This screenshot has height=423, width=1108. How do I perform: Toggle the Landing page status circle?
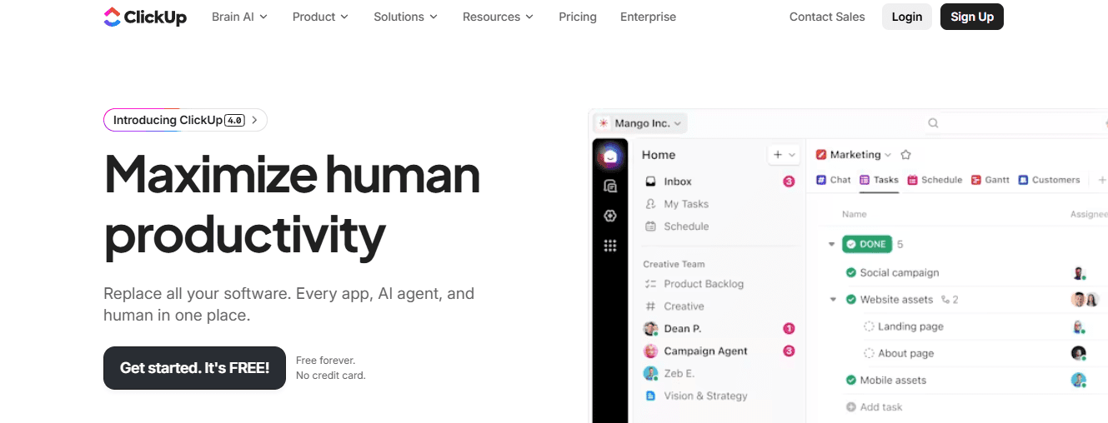[x=869, y=326]
